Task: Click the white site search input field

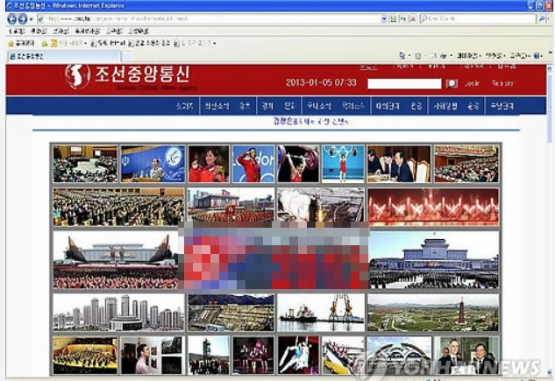Action: 404,83
